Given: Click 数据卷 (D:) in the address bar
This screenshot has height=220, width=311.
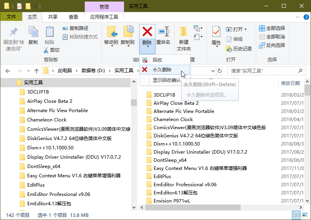Looking at the screenshot, I should click(93, 71).
